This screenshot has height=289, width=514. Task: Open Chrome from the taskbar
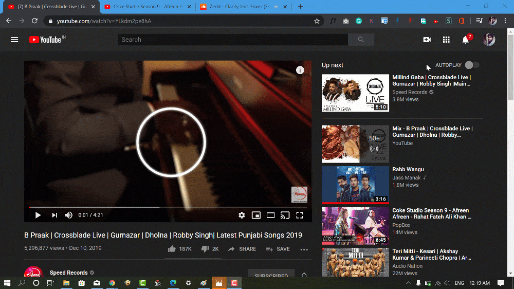tap(112, 283)
